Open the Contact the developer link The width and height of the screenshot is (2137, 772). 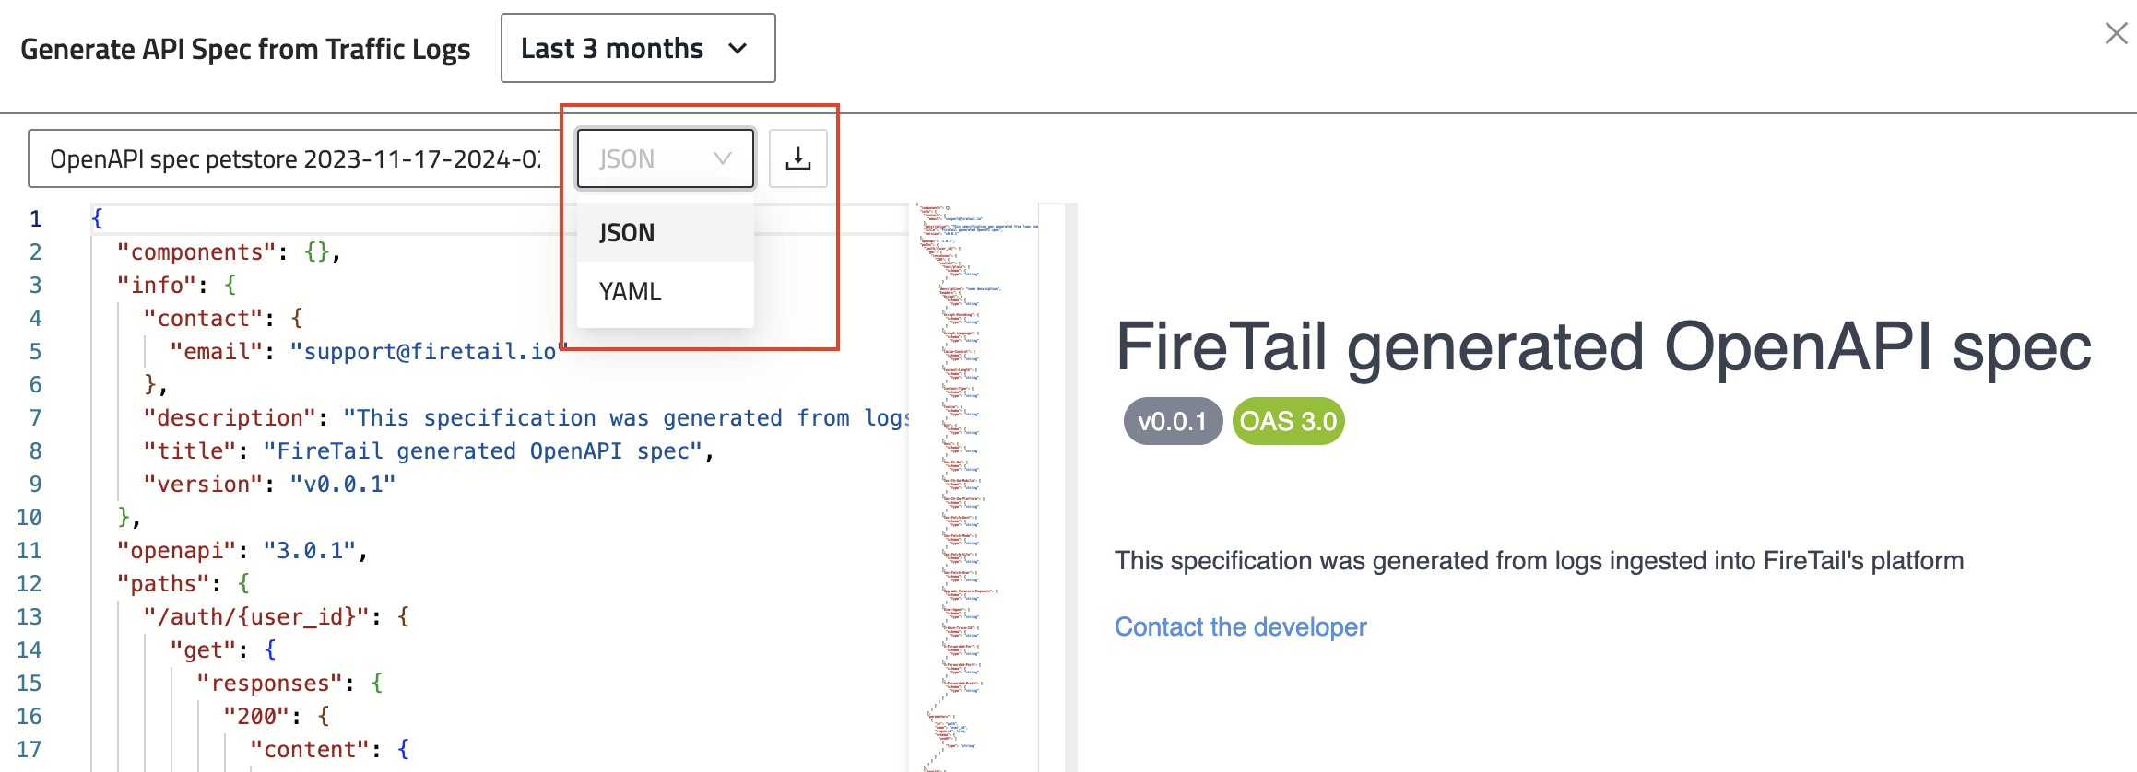coord(1240,627)
